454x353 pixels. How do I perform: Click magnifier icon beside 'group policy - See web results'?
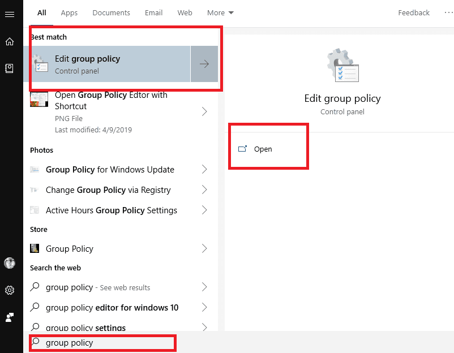[35, 287]
